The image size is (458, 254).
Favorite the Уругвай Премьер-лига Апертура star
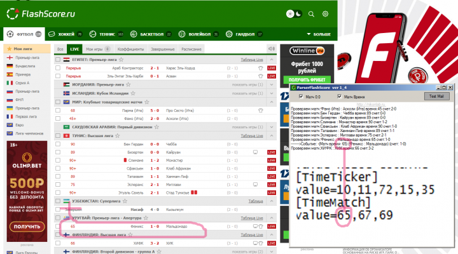(146, 218)
